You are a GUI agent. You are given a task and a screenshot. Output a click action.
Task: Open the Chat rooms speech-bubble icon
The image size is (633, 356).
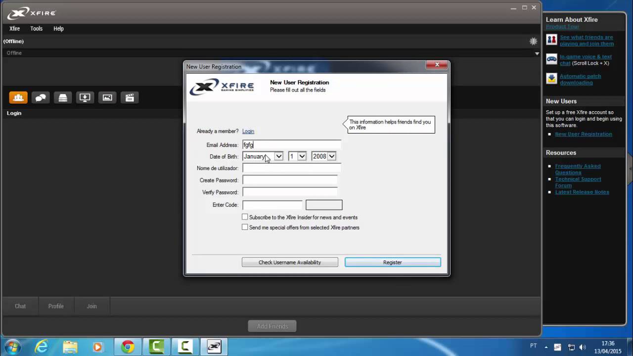41,97
